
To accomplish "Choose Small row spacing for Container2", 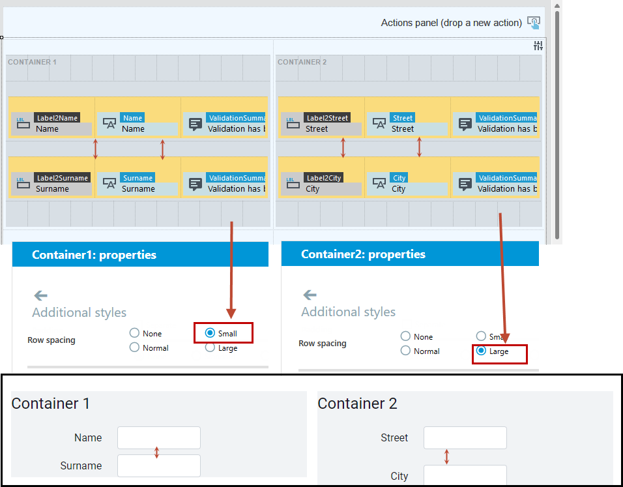I will [481, 336].
